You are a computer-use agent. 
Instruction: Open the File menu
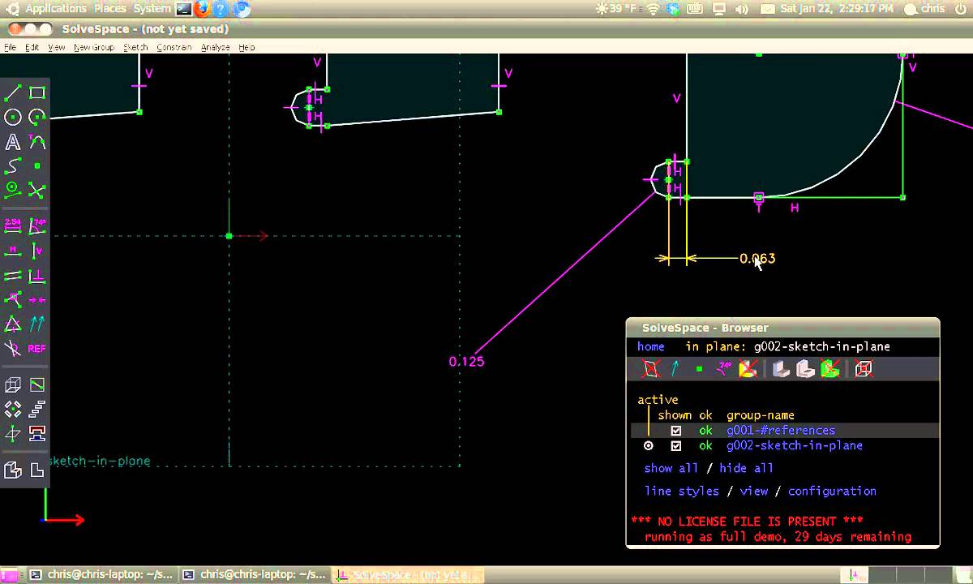[x=10, y=48]
